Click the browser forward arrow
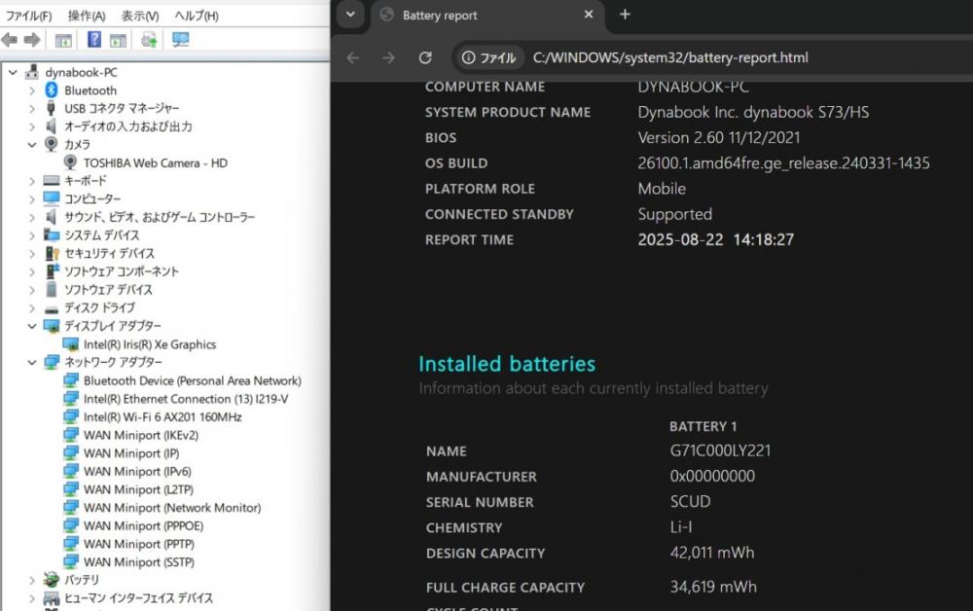Screen dimensions: 973x611 pyautogui.click(x=388, y=57)
